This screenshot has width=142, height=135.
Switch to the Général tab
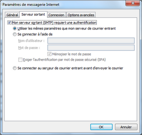click(x=12, y=15)
